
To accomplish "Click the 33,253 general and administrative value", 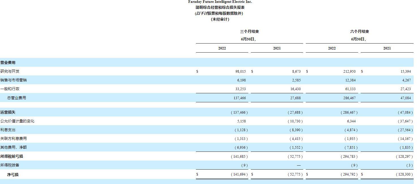I will click(240, 89).
